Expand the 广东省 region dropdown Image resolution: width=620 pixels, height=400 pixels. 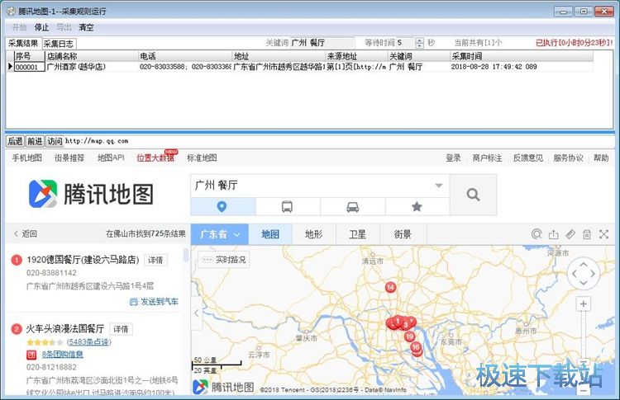click(219, 234)
